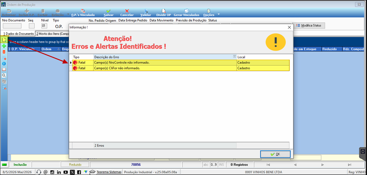367x175 pixels.
Task: Save with the Salvar green check
Action: coord(109,13)
